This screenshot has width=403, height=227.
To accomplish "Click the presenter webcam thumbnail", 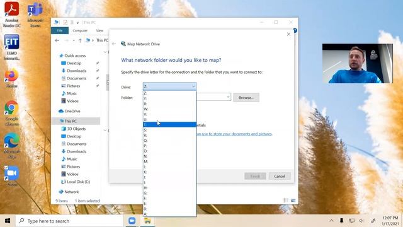I will 358,63.
